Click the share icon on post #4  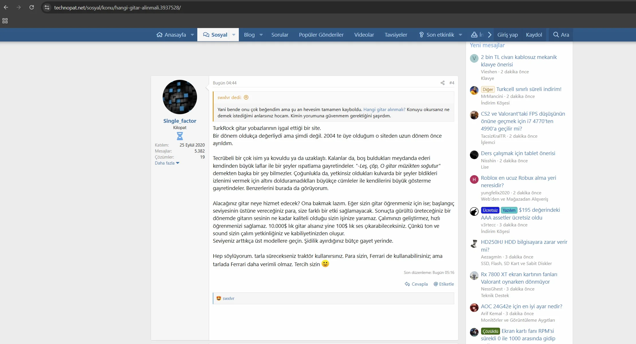click(442, 83)
